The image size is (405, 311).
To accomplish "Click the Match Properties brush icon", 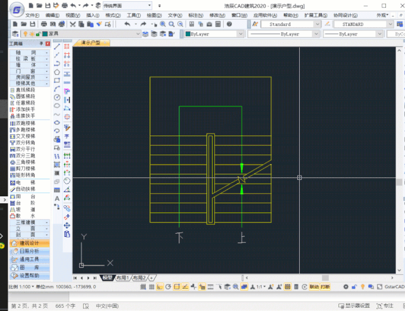I will click(x=99, y=24).
